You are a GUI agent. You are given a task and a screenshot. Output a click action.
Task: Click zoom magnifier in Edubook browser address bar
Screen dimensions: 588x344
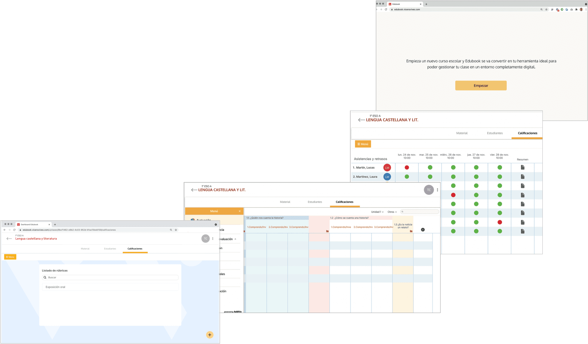pyautogui.click(x=542, y=10)
